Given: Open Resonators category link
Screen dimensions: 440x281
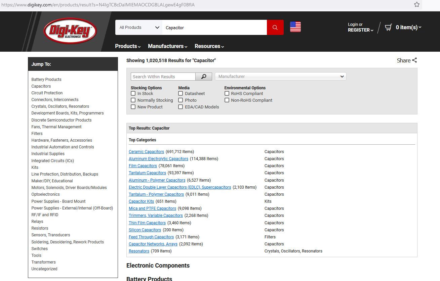Looking at the screenshot, I should click(x=139, y=251).
